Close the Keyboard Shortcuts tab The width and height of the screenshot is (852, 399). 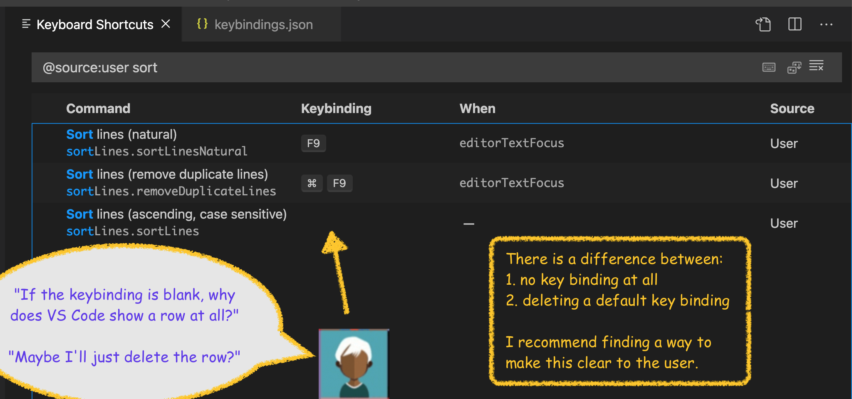point(166,24)
